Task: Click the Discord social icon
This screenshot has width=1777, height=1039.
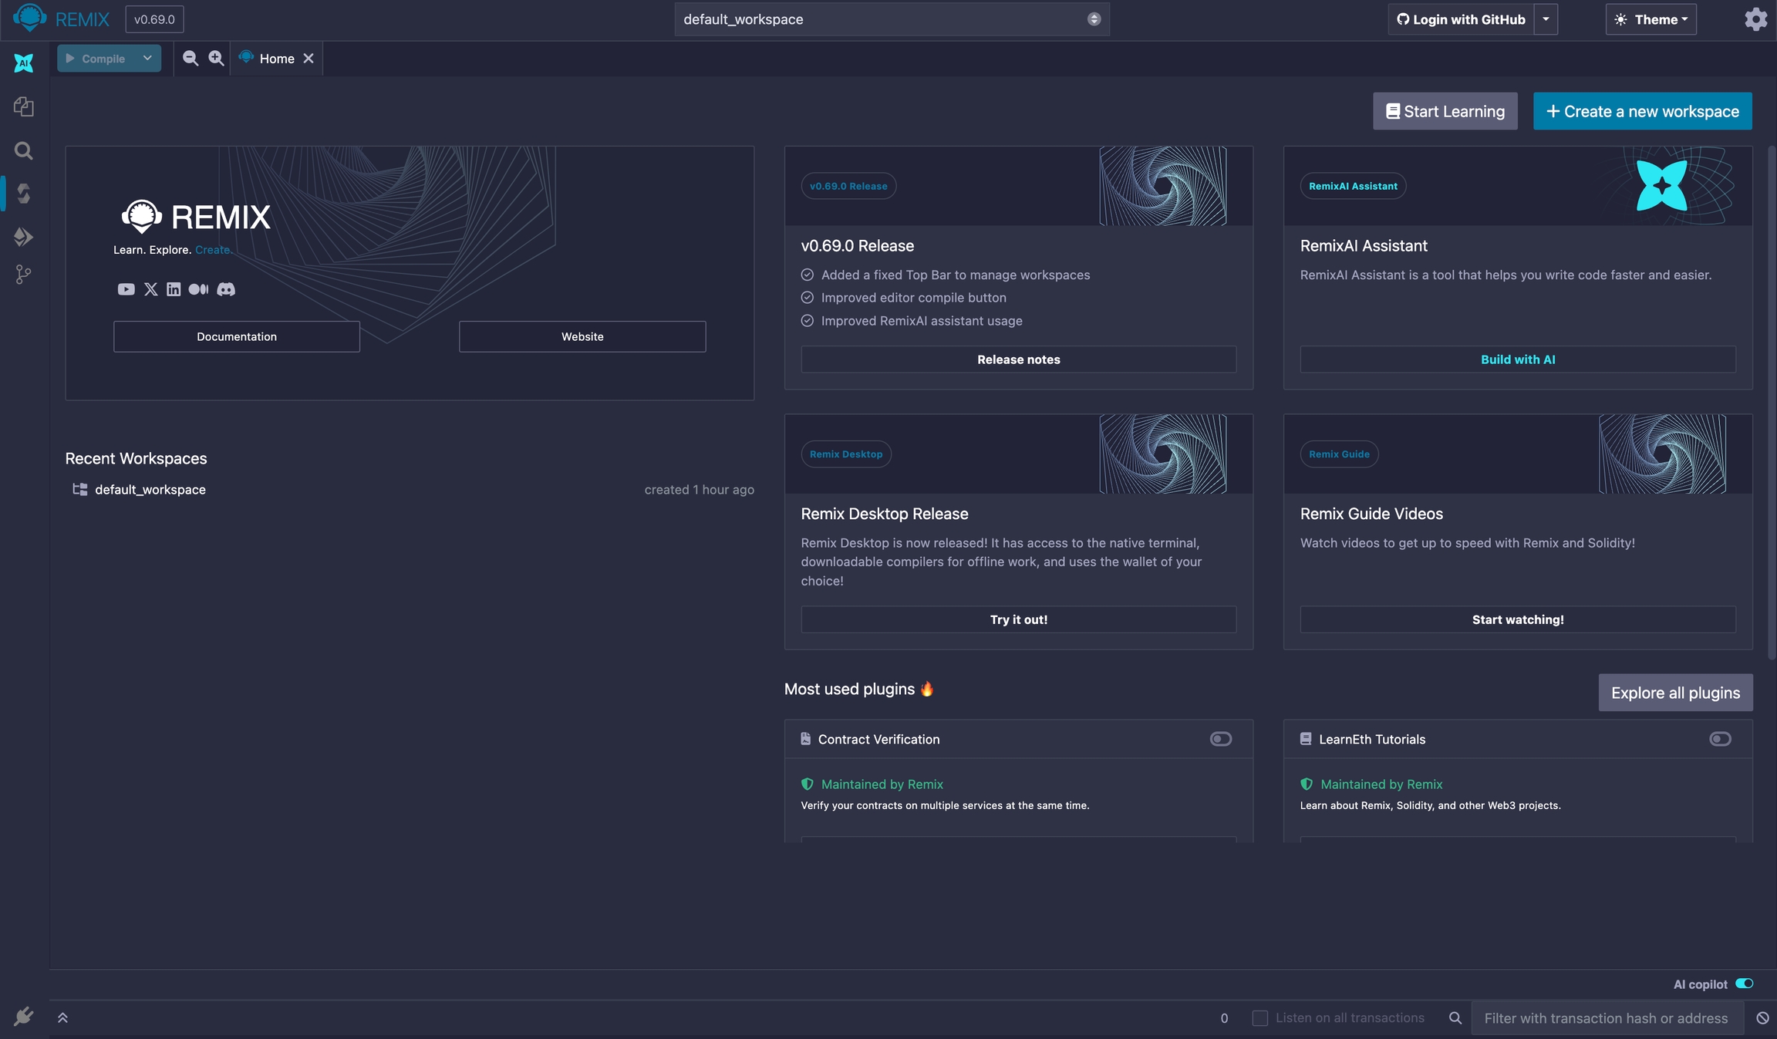Action: click(x=226, y=289)
